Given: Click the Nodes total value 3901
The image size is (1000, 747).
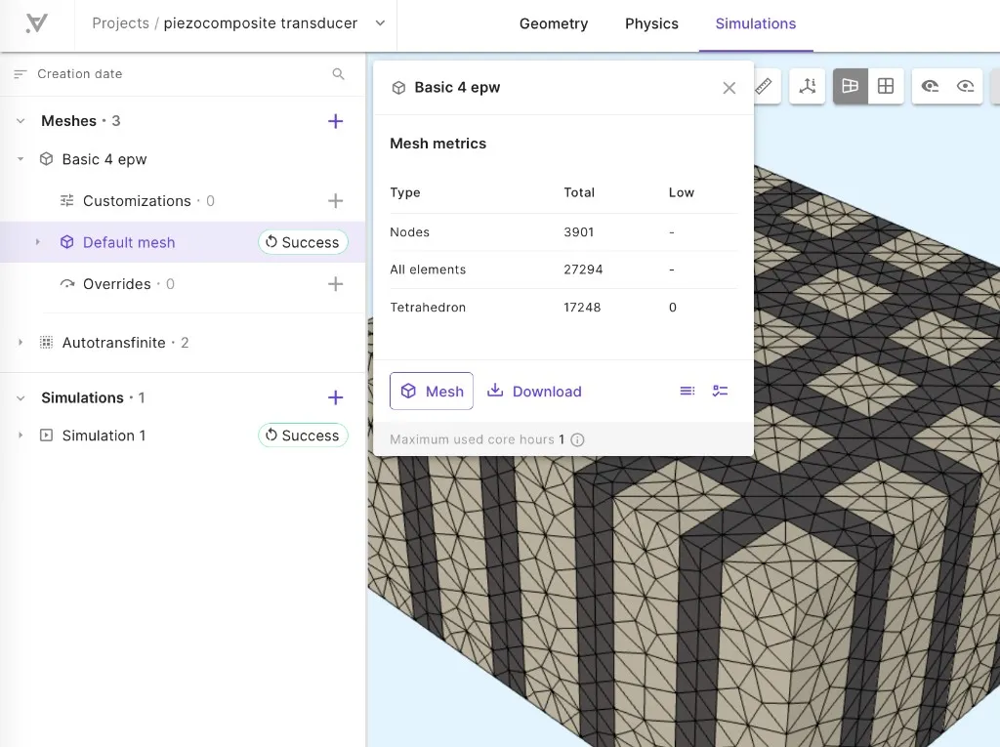Looking at the screenshot, I should pyautogui.click(x=578, y=232).
